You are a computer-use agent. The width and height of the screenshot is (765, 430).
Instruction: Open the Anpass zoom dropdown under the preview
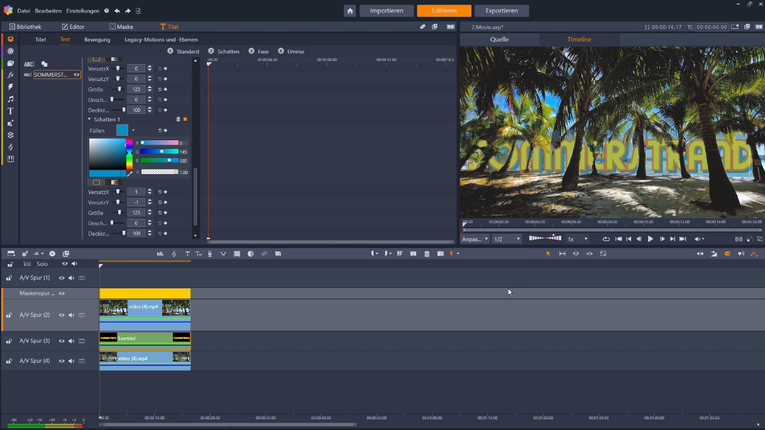tap(475, 239)
